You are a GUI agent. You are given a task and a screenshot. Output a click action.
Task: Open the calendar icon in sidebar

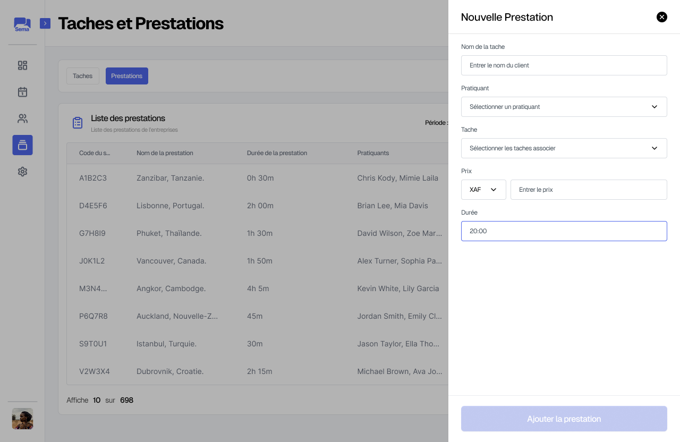(x=22, y=92)
